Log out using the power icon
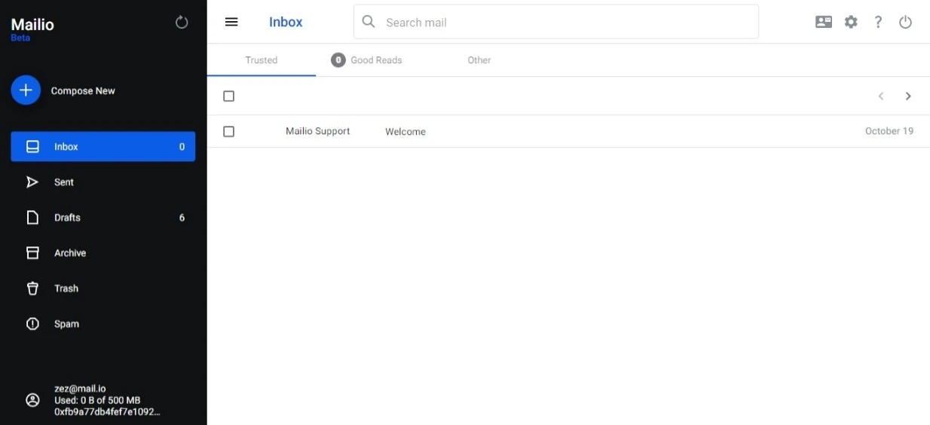The width and height of the screenshot is (930, 425). [905, 22]
